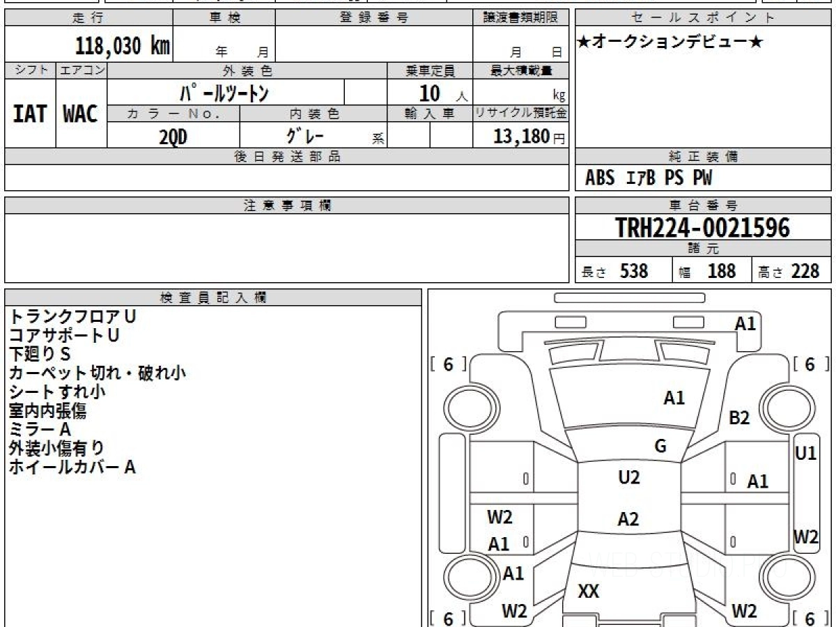The image size is (836, 627).
Task: Select the note ミラーA
Action: pos(40,429)
